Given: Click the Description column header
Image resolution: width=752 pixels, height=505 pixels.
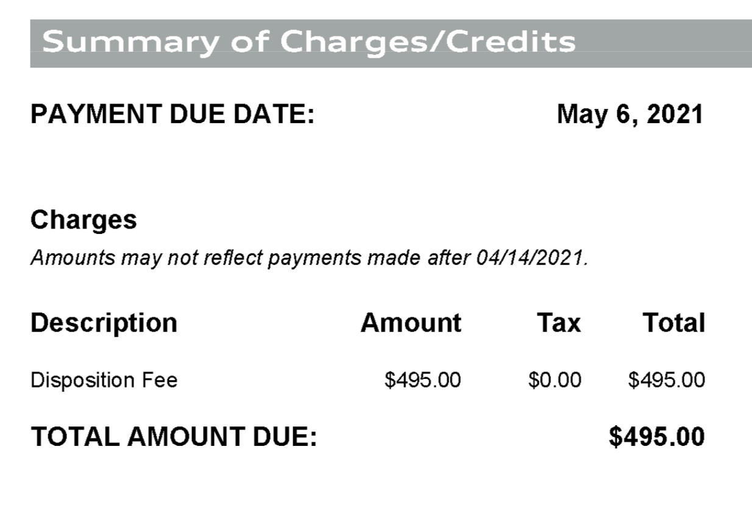Looking at the screenshot, I should (104, 323).
